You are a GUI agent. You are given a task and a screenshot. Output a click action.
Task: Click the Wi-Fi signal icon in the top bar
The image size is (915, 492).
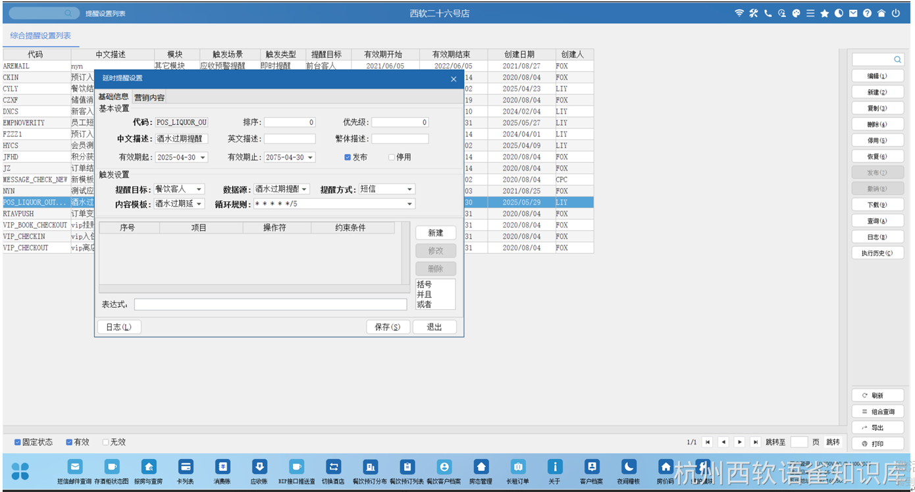click(x=739, y=13)
